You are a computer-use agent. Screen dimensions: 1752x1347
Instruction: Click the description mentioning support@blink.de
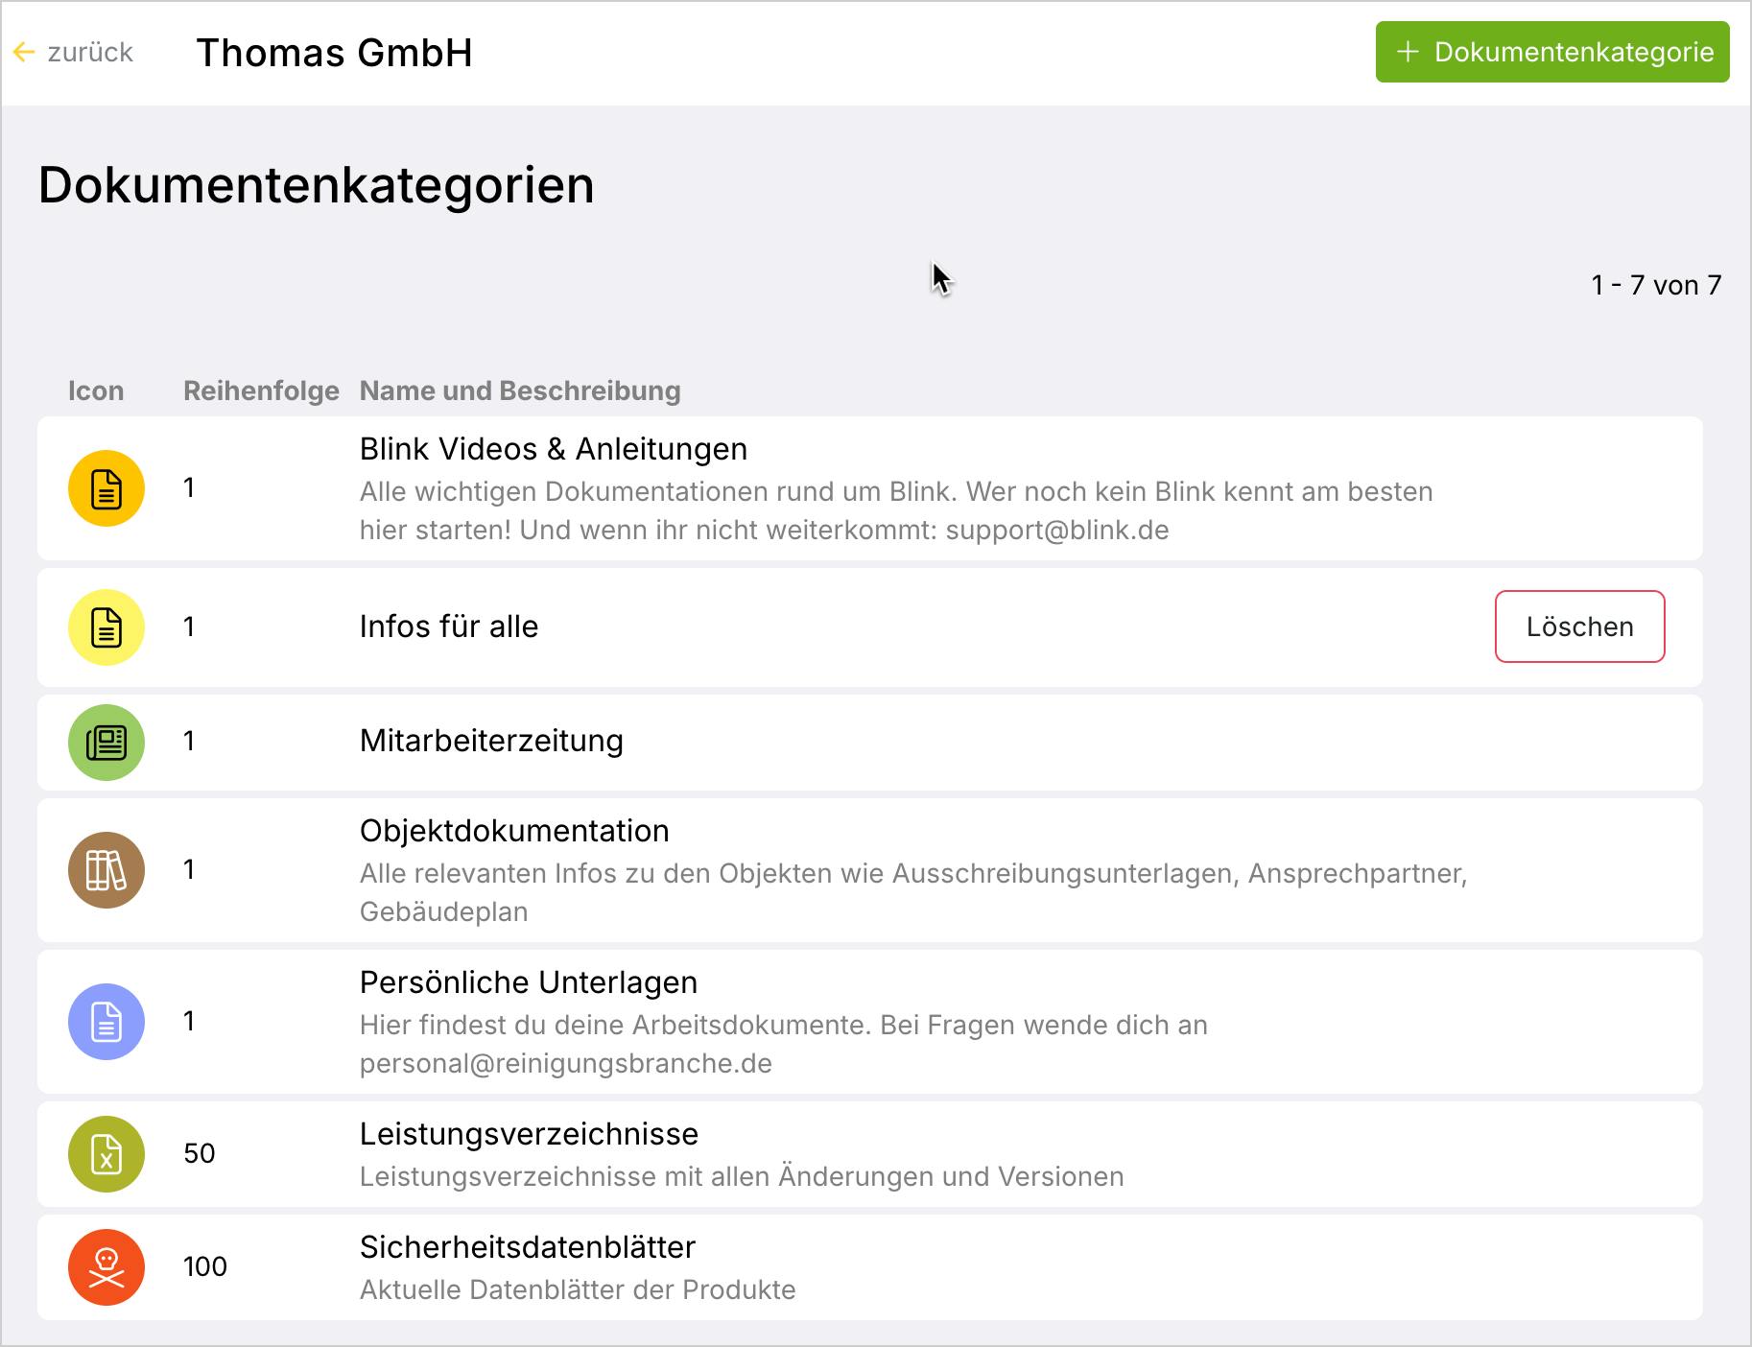point(896,510)
